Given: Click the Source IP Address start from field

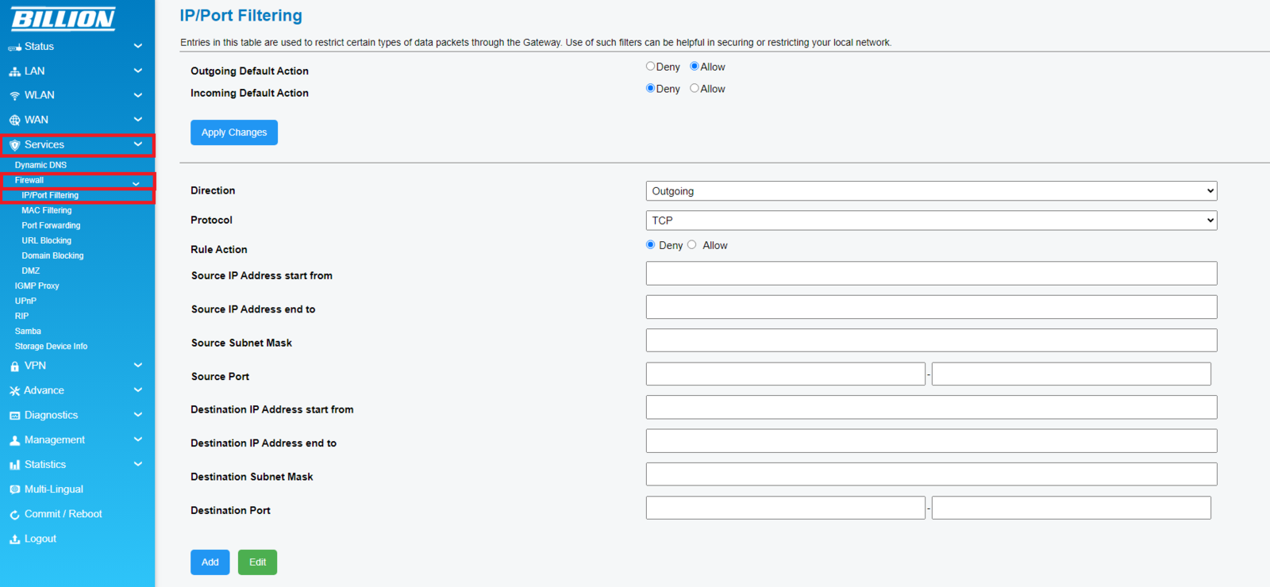Looking at the screenshot, I should 931,274.
